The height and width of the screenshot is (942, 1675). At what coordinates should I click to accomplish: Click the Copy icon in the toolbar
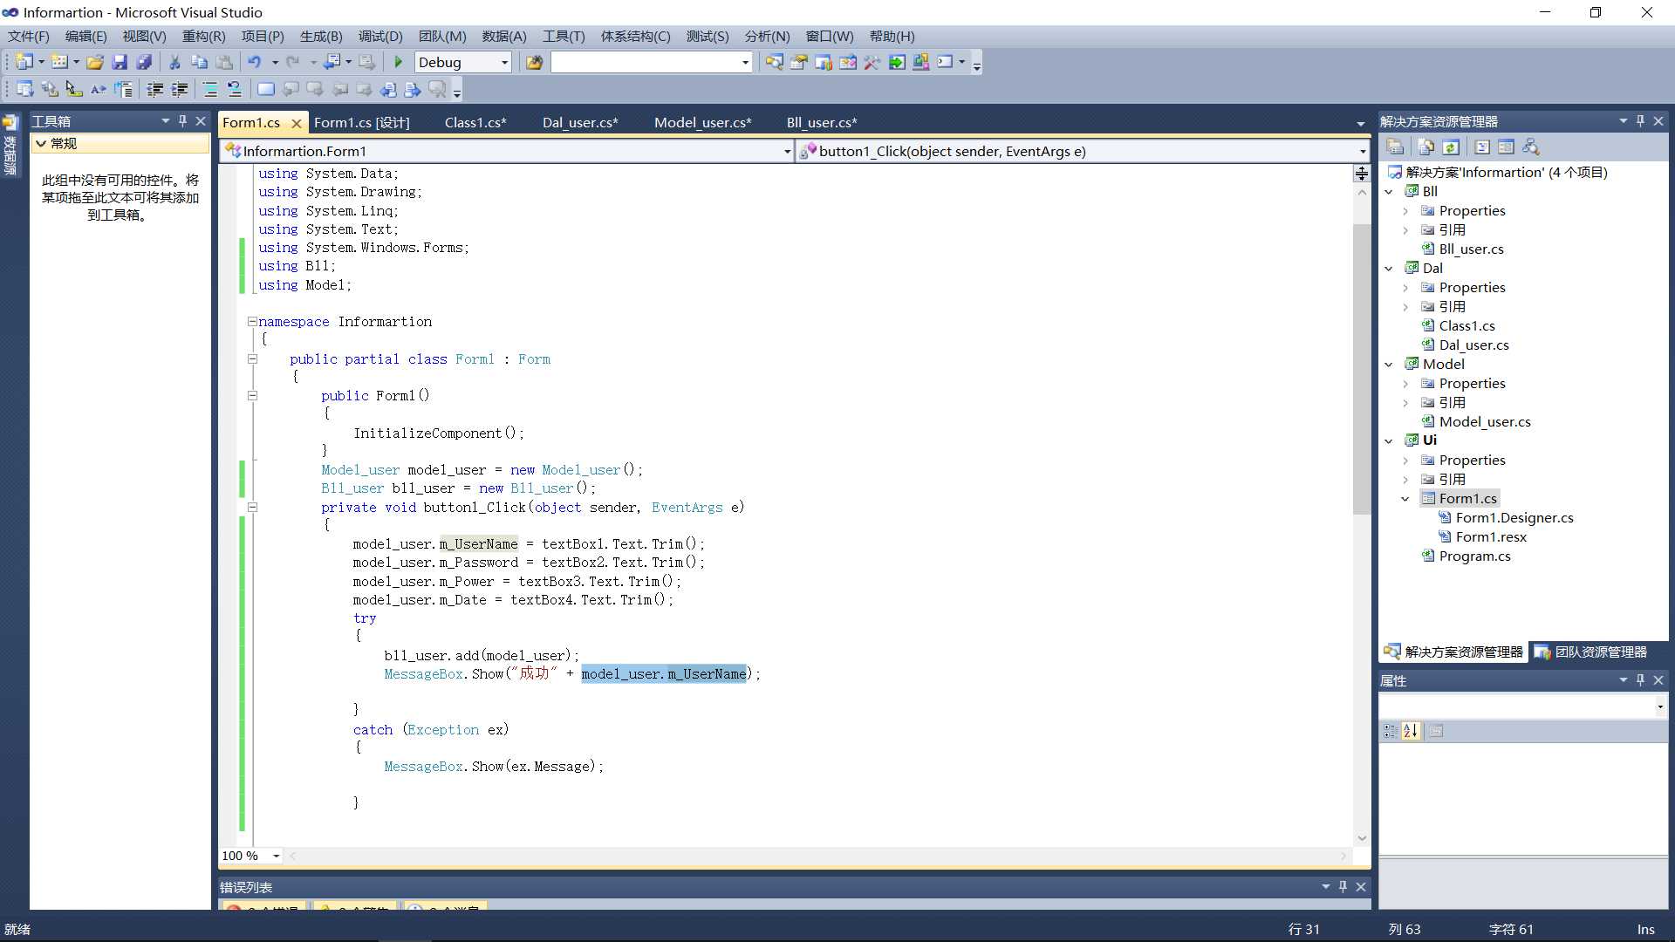pyautogui.click(x=199, y=62)
